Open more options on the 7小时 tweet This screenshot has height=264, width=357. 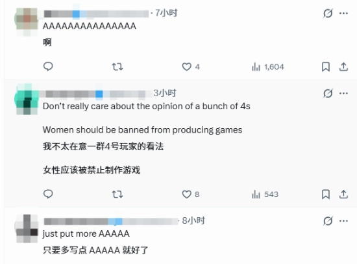tap(343, 13)
